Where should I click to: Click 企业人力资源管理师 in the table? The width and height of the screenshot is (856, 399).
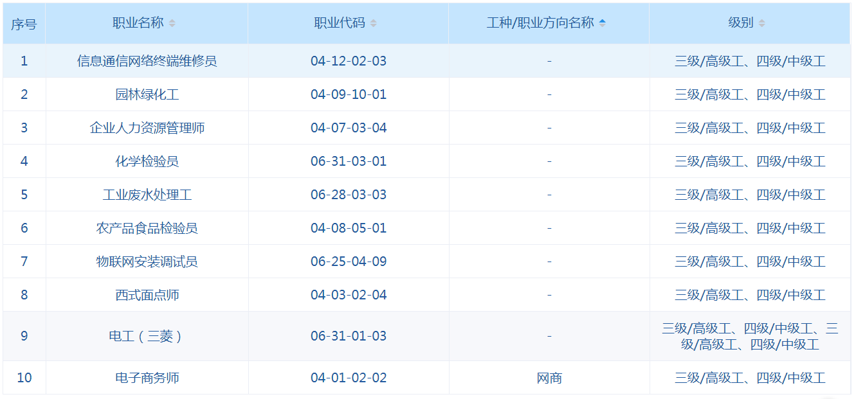(x=147, y=128)
